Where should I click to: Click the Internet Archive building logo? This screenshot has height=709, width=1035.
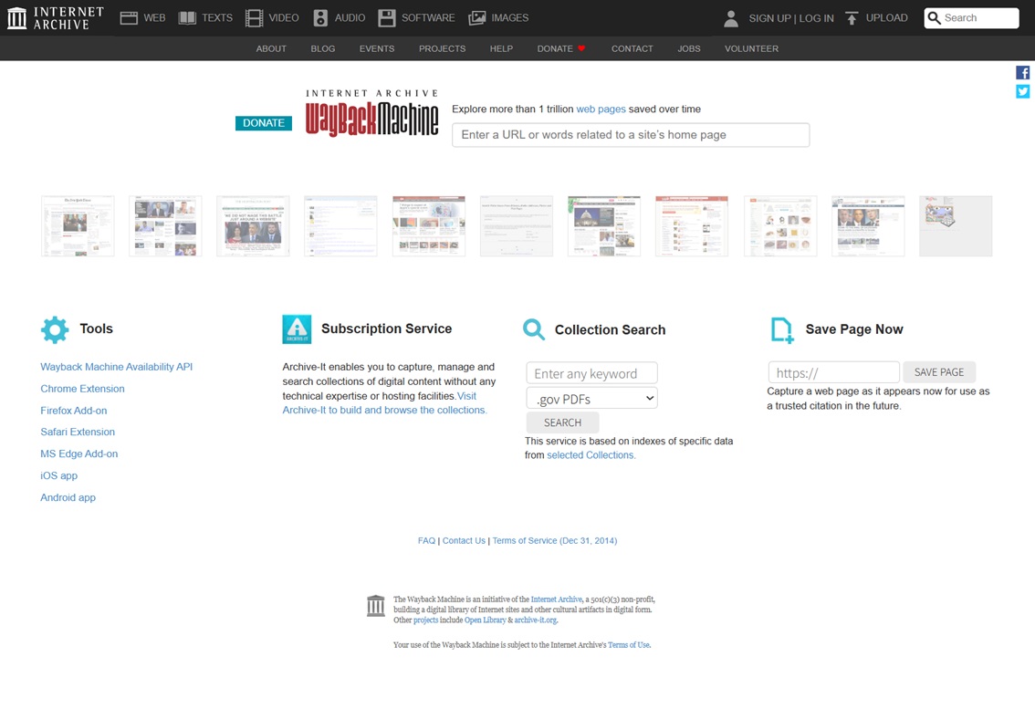[x=17, y=17]
